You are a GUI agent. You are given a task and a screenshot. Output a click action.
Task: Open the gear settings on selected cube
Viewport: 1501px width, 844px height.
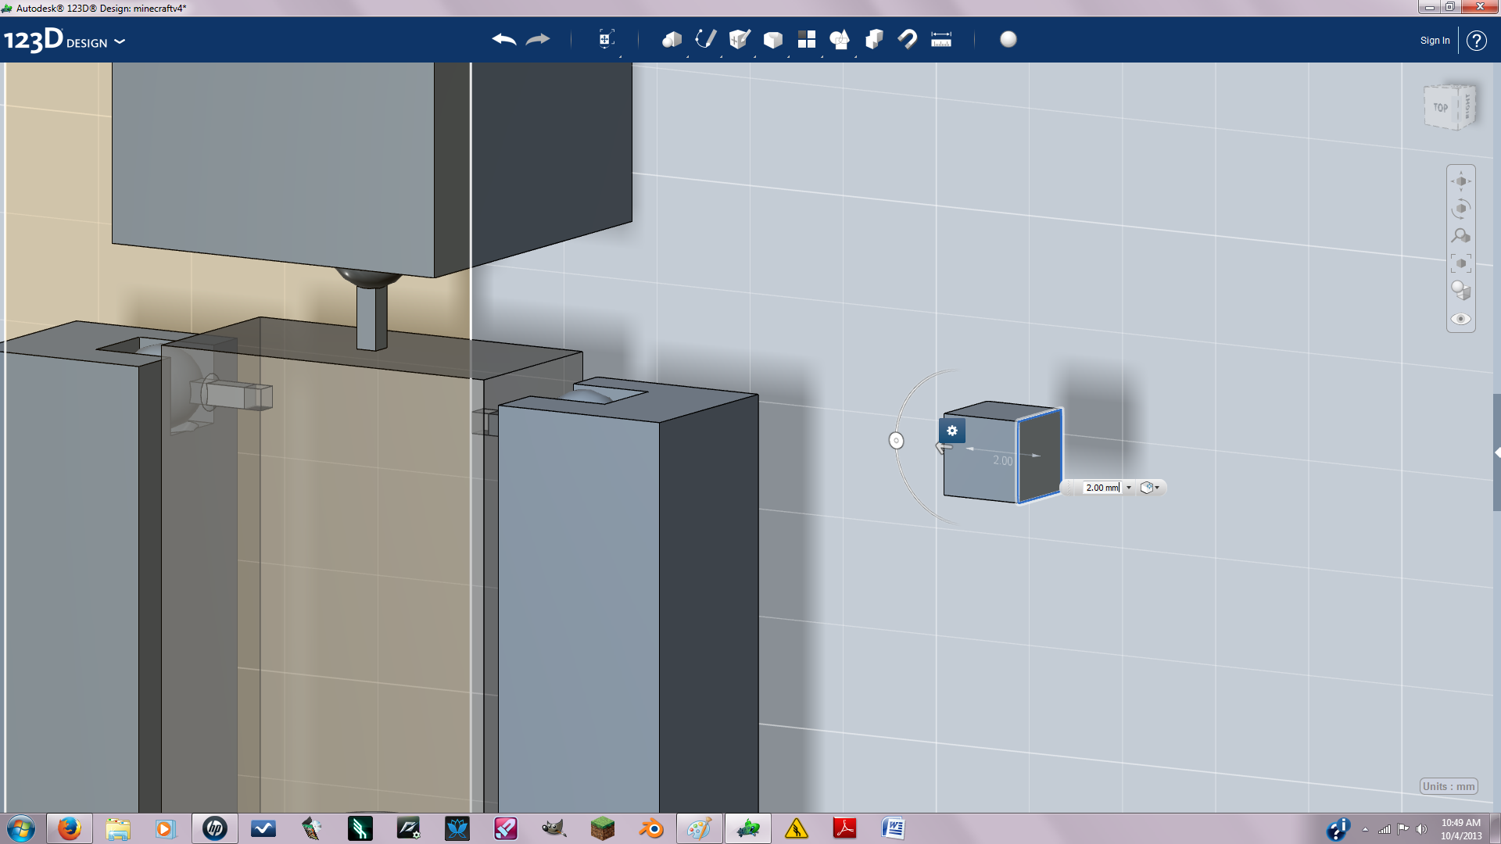coord(952,431)
